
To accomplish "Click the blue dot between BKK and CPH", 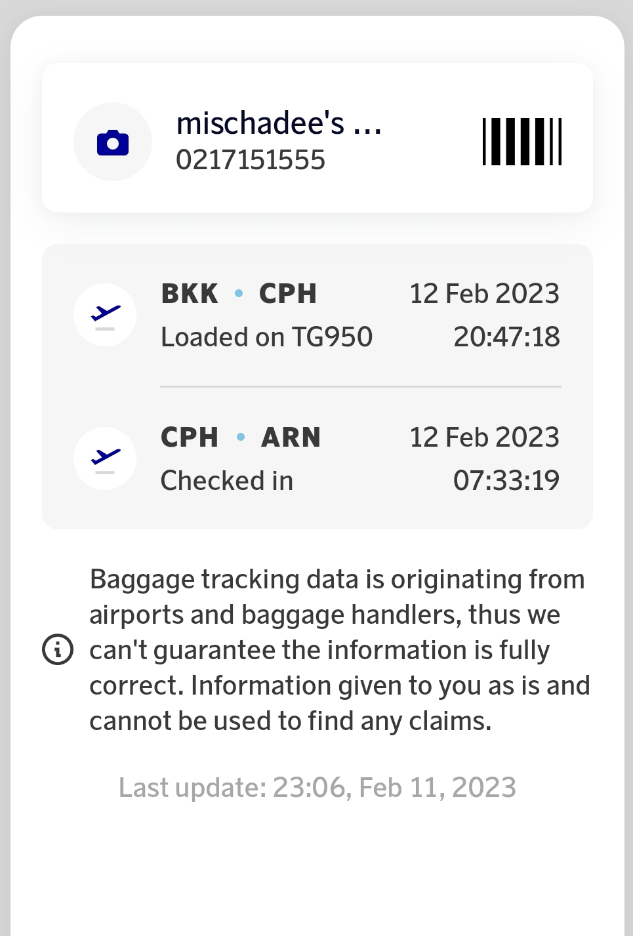I will (x=239, y=293).
